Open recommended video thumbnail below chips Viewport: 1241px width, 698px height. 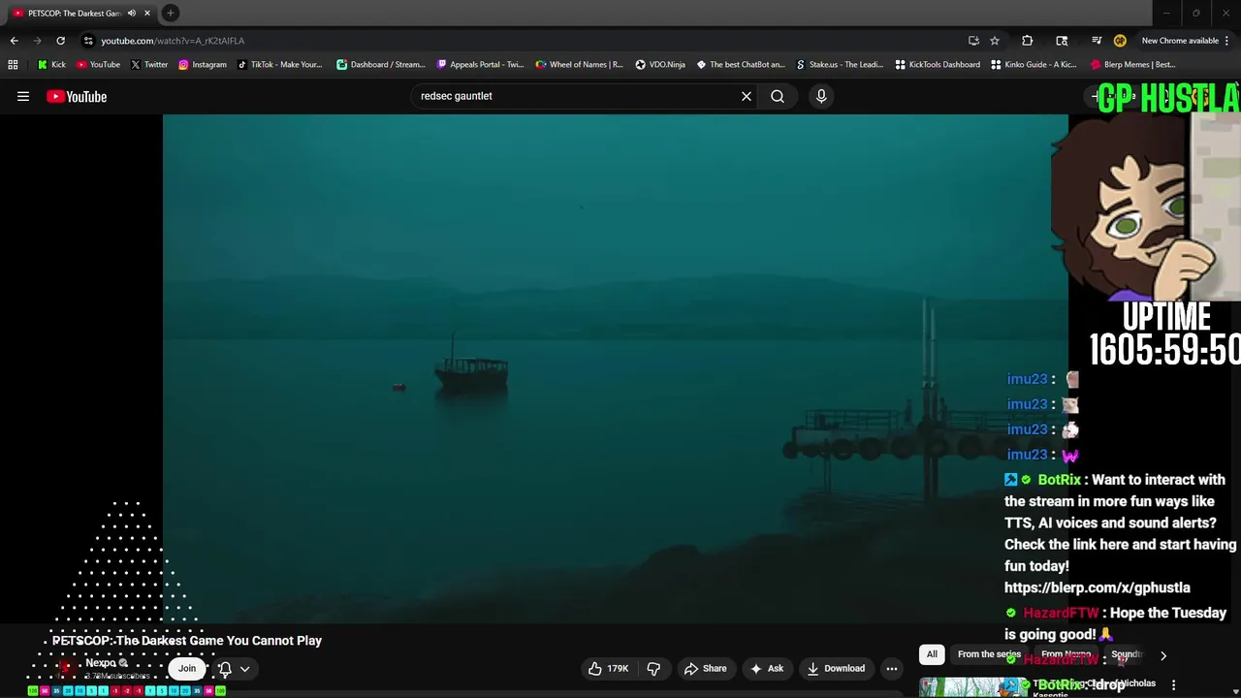point(972,686)
